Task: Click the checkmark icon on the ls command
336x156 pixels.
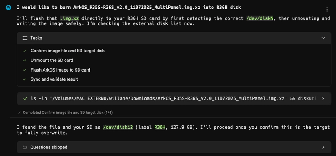Action: tap(25, 98)
